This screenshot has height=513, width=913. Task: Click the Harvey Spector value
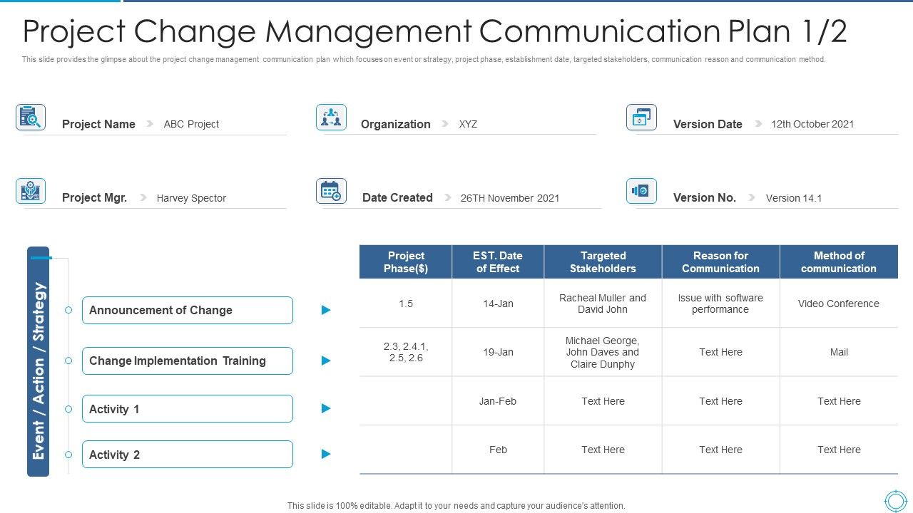(191, 198)
